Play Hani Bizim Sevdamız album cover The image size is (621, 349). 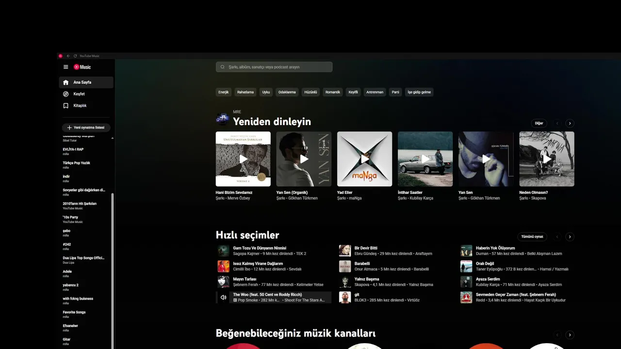pos(243,159)
